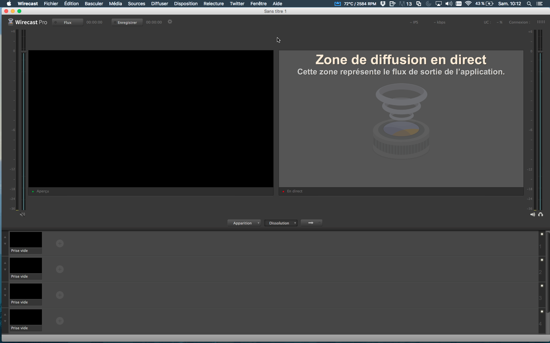Click the headphones monitoring icon

click(541, 215)
